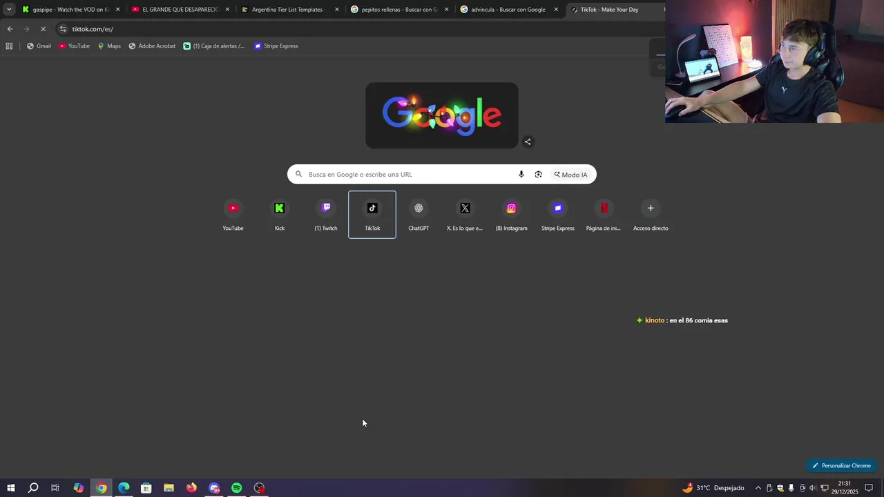Open Modo IA search mode
Image resolution: width=884 pixels, height=497 pixels.
pos(570,175)
